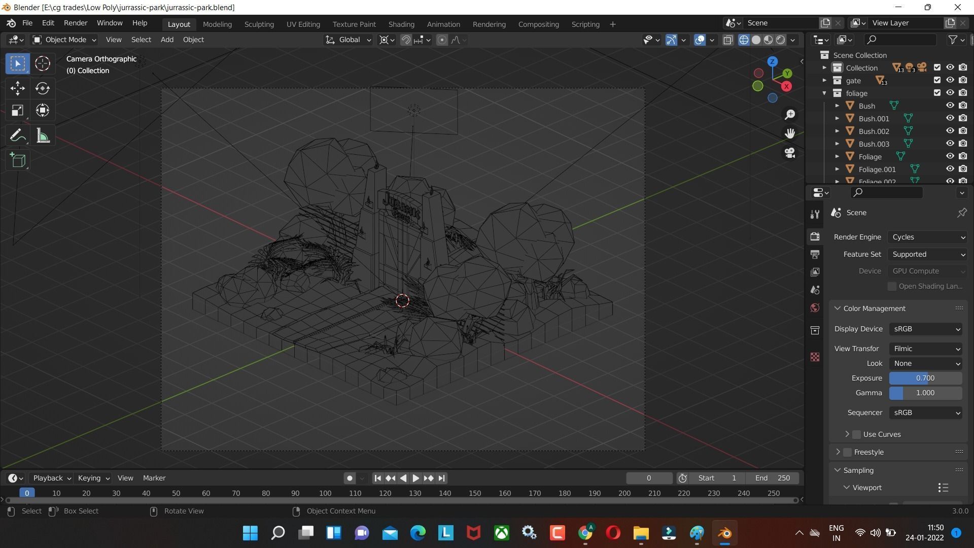Switch to material preview shading
The width and height of the screenshot is (974, 548).
(769, 40)
